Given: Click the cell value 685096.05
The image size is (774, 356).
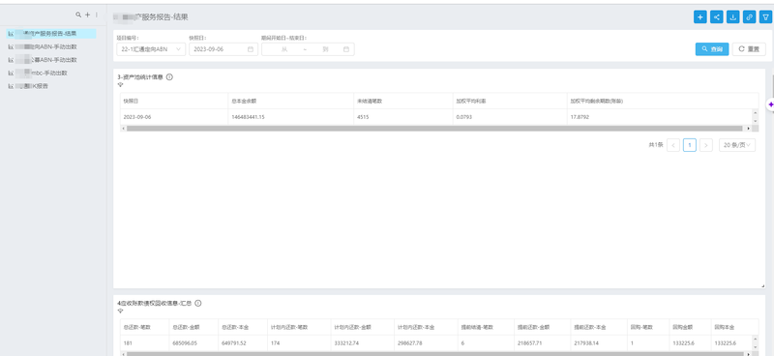Looking at the screenshot, I should [x=185, y=343].
